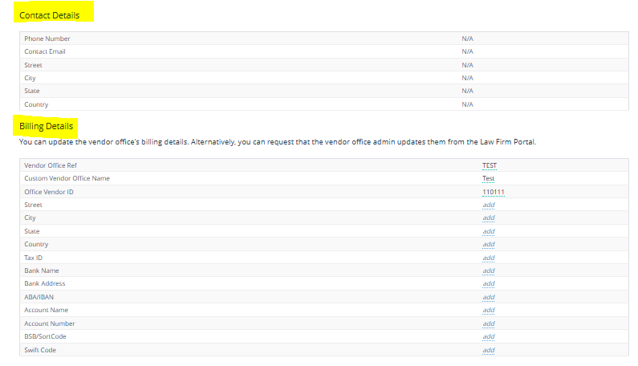Add the Bank Name value
Viewport: 638px width, 366px height.
click(488, 270)
